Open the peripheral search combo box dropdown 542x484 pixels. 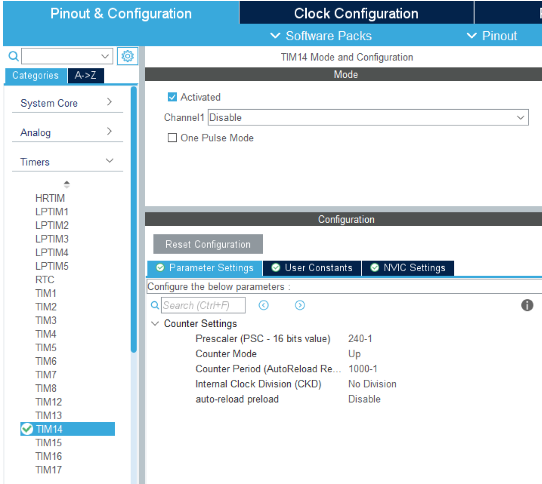tap(105, 56)
